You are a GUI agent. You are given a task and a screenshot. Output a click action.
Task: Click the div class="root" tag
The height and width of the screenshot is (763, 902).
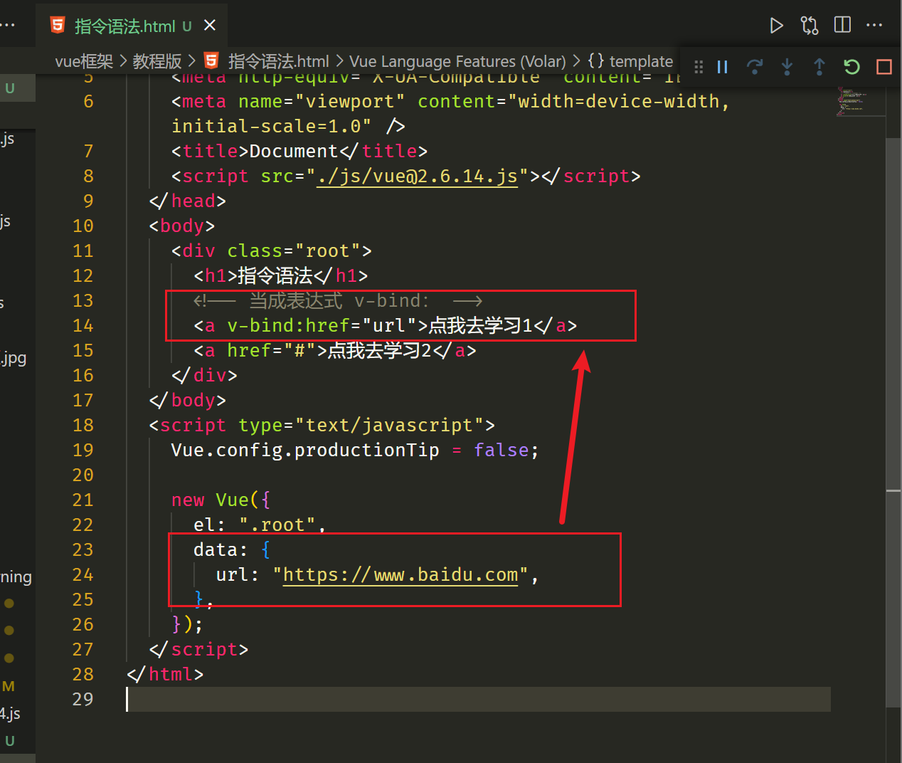click(271, 251)
